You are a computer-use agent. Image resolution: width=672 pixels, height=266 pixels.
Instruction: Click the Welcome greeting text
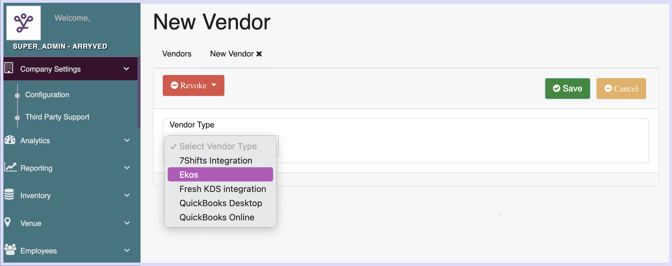click(x=72, y=18)
